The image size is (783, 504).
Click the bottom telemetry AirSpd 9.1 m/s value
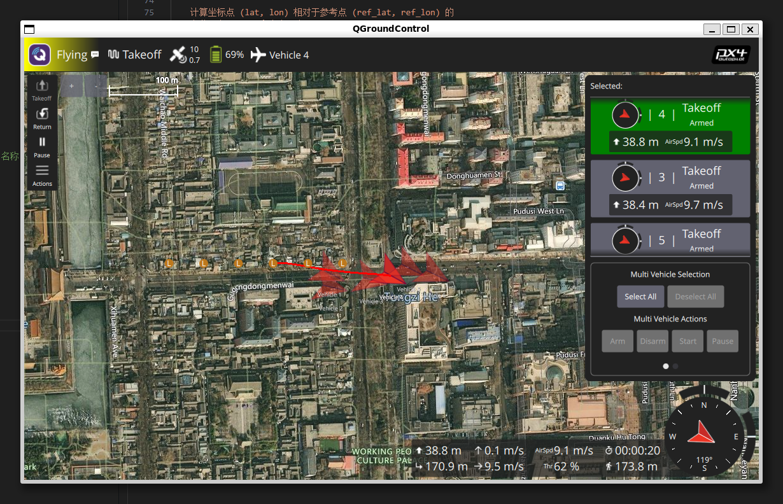[x=564, y=451]
